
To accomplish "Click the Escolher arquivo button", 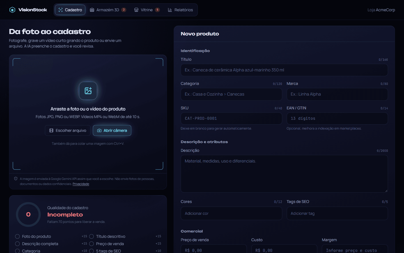I will [x=68, y=130].
